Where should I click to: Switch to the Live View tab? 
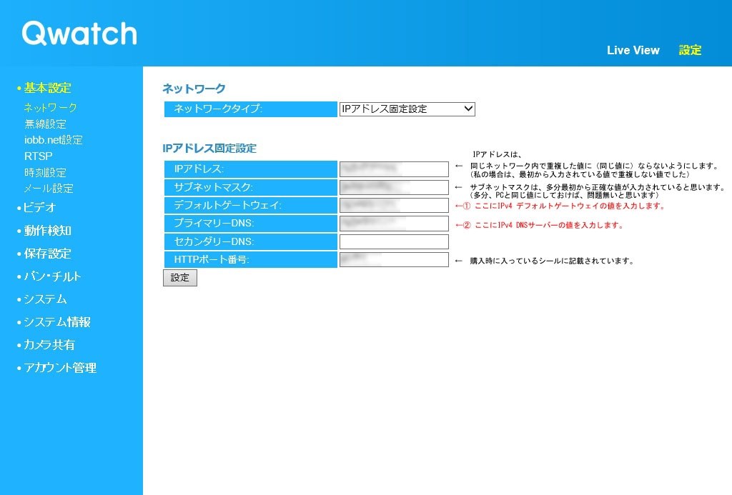(x=633, y=50)
